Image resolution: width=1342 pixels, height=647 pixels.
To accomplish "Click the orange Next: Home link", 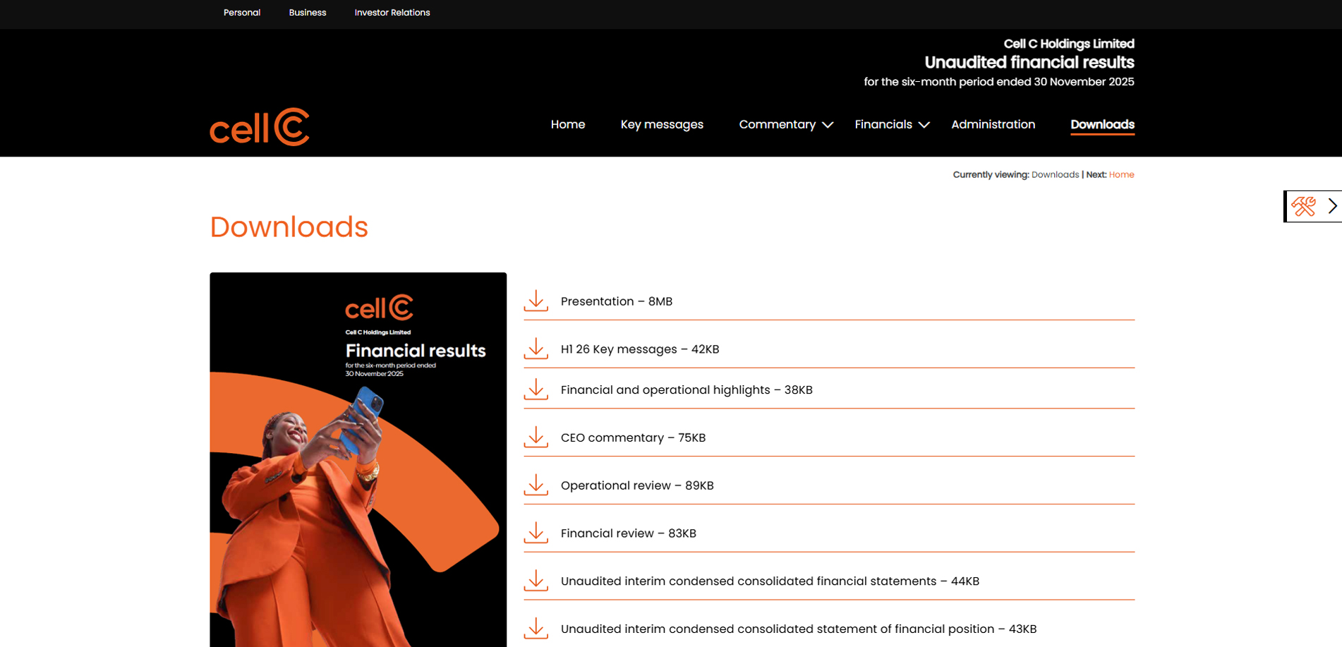I will 1121,174.
